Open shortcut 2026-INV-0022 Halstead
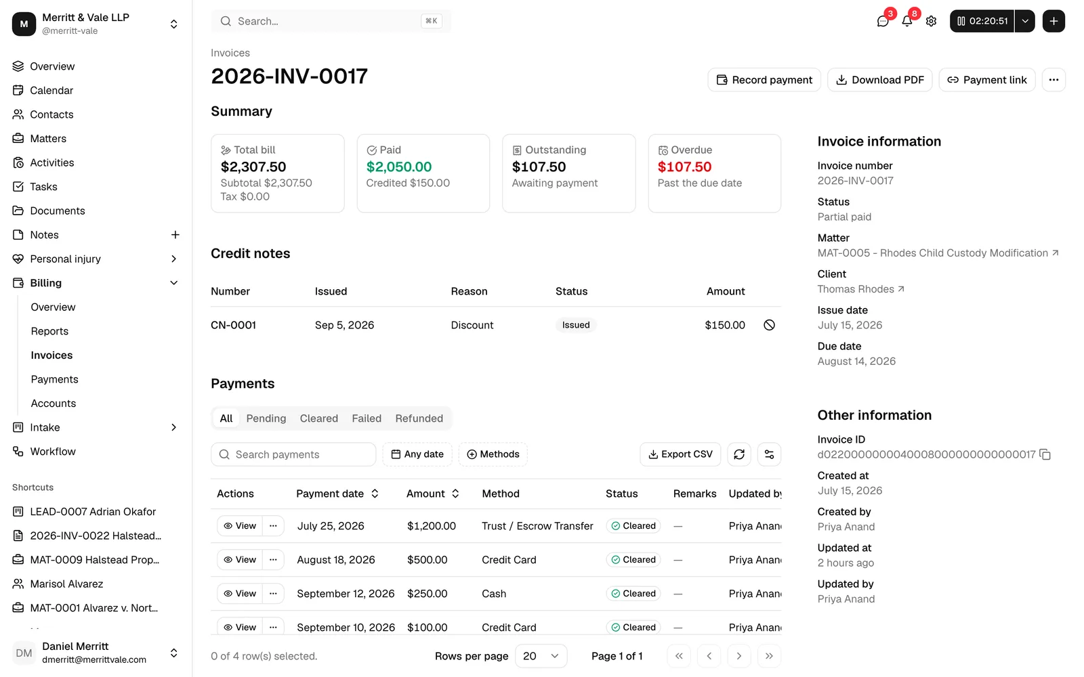Image resolution: width=1084 pixels, height=677 pixels. (x=96, y=536)
